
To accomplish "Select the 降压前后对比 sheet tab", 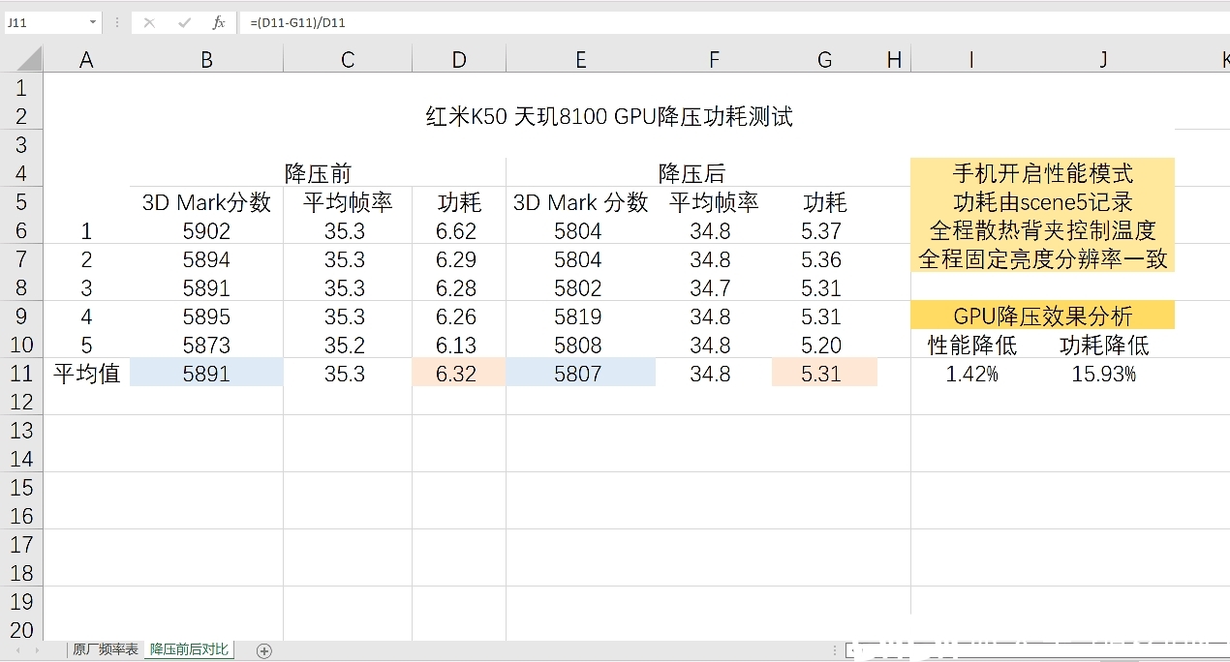I will point(189,649).
